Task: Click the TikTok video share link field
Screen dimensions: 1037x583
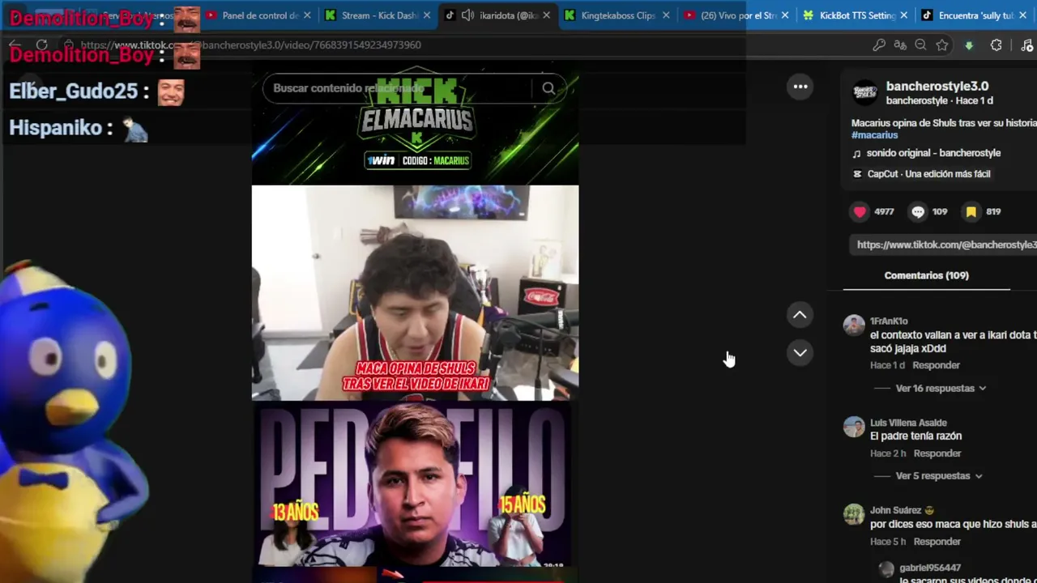Action: click(942, 245)
